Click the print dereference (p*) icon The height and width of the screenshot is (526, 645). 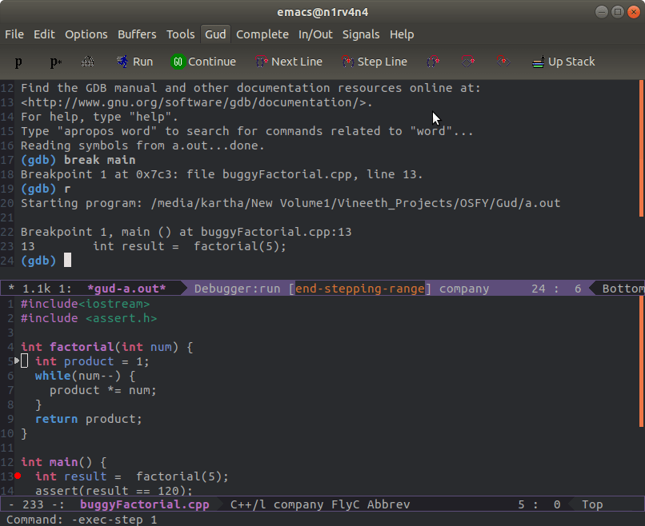(x=54, y=62)
